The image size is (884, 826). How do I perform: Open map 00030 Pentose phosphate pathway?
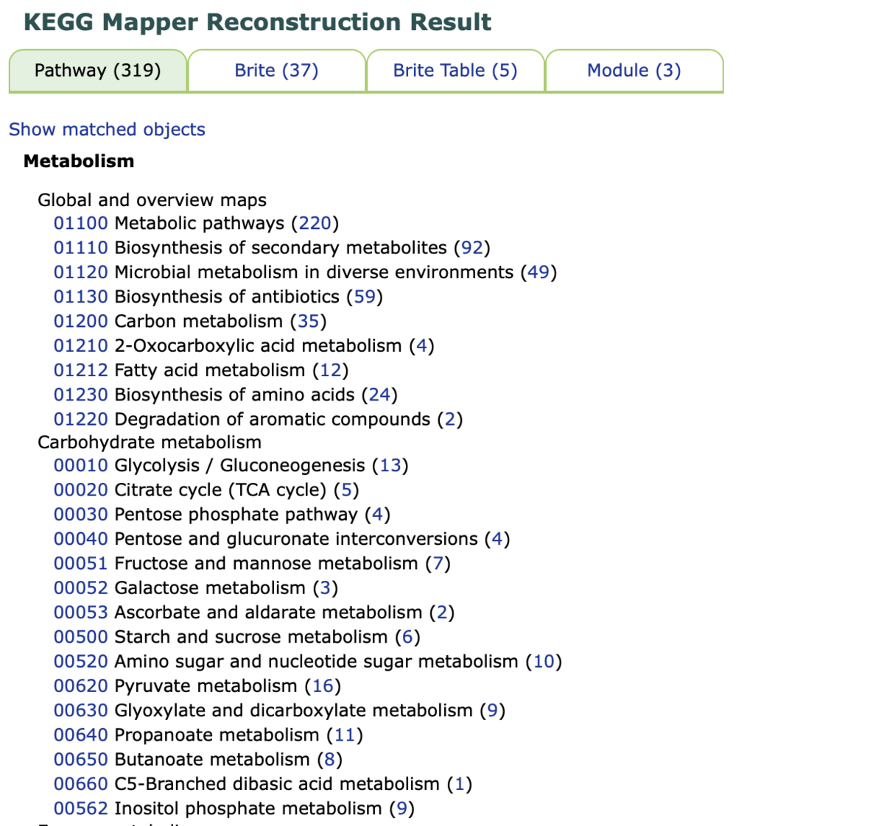click(81, 515)
